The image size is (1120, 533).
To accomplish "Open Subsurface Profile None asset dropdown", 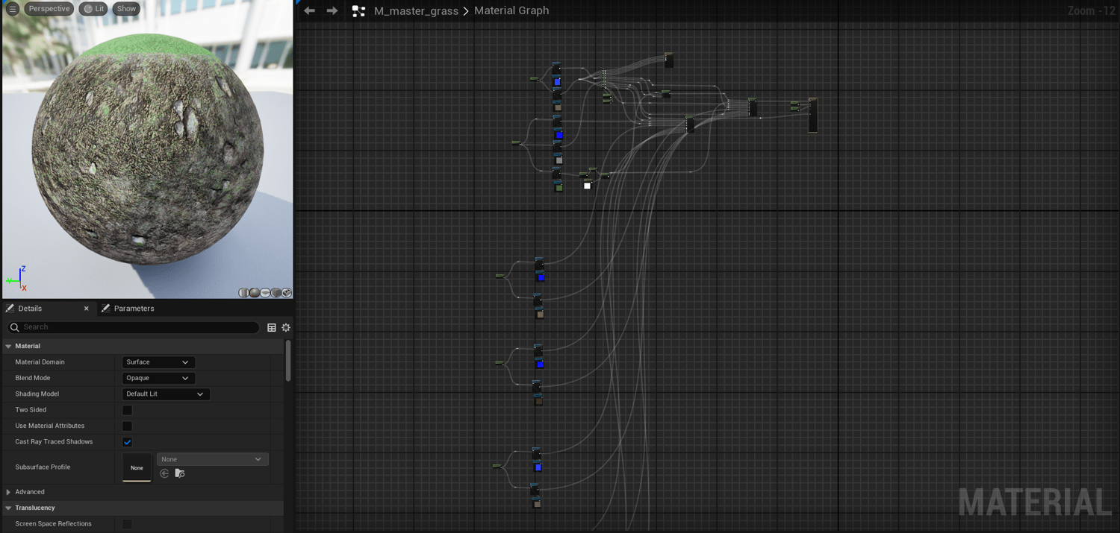I will click(212, 459).
